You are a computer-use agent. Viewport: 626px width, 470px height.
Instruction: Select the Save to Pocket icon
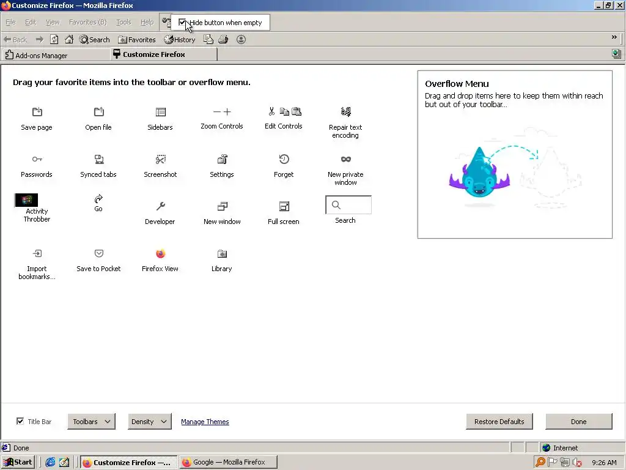click(98, 253)
